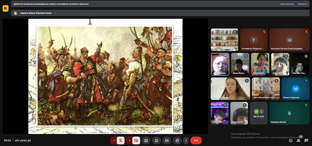This screenshot has width=312, height=146.
Task: Select Варвара Демків's participant tile
Action: [289, 113]
